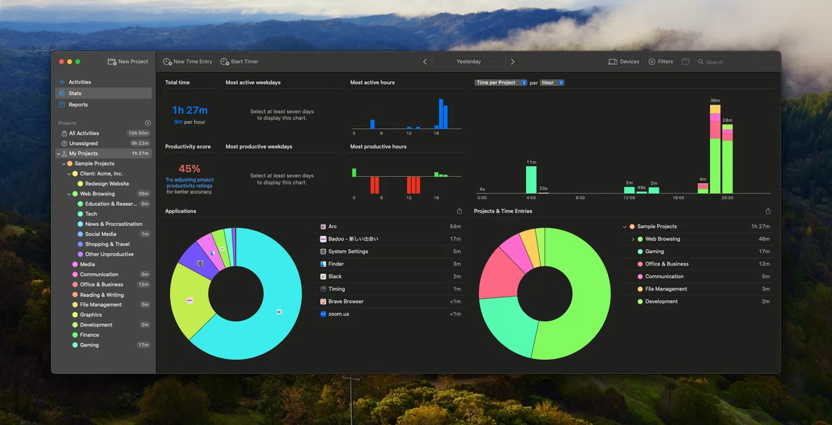Toggle the layout view icon beside Filters
Viewport: 832px width, 425px height.
pos(686,62)
